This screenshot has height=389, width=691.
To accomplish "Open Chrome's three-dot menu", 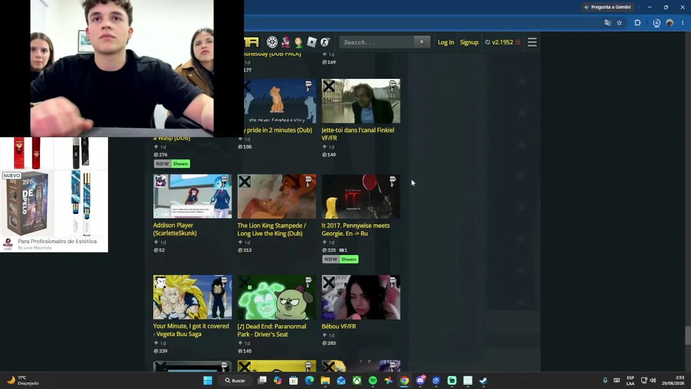I will tap(682, 23).
